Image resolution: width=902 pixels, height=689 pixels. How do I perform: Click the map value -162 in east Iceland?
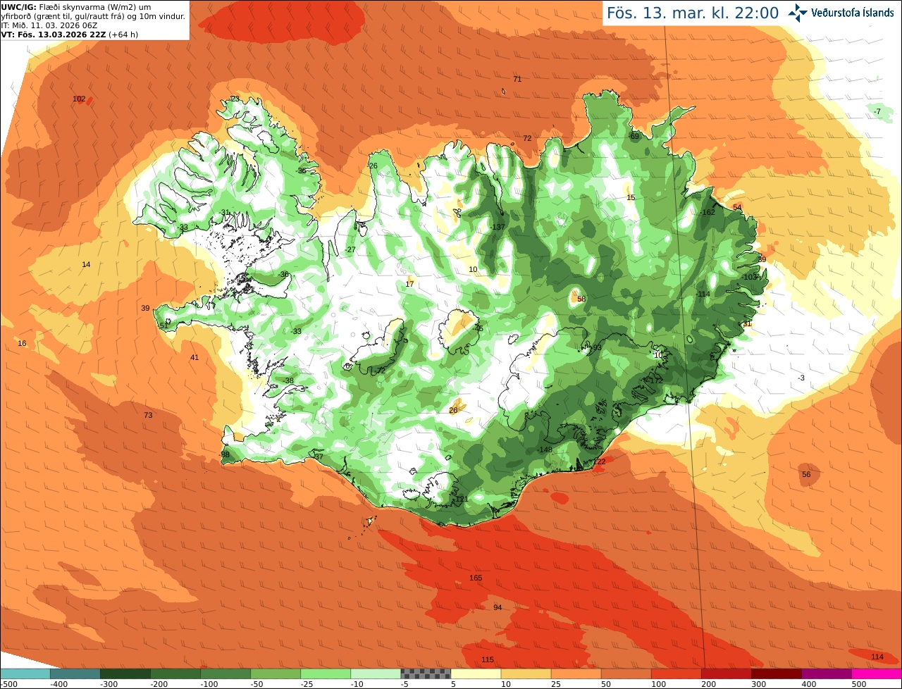(708, 213)
